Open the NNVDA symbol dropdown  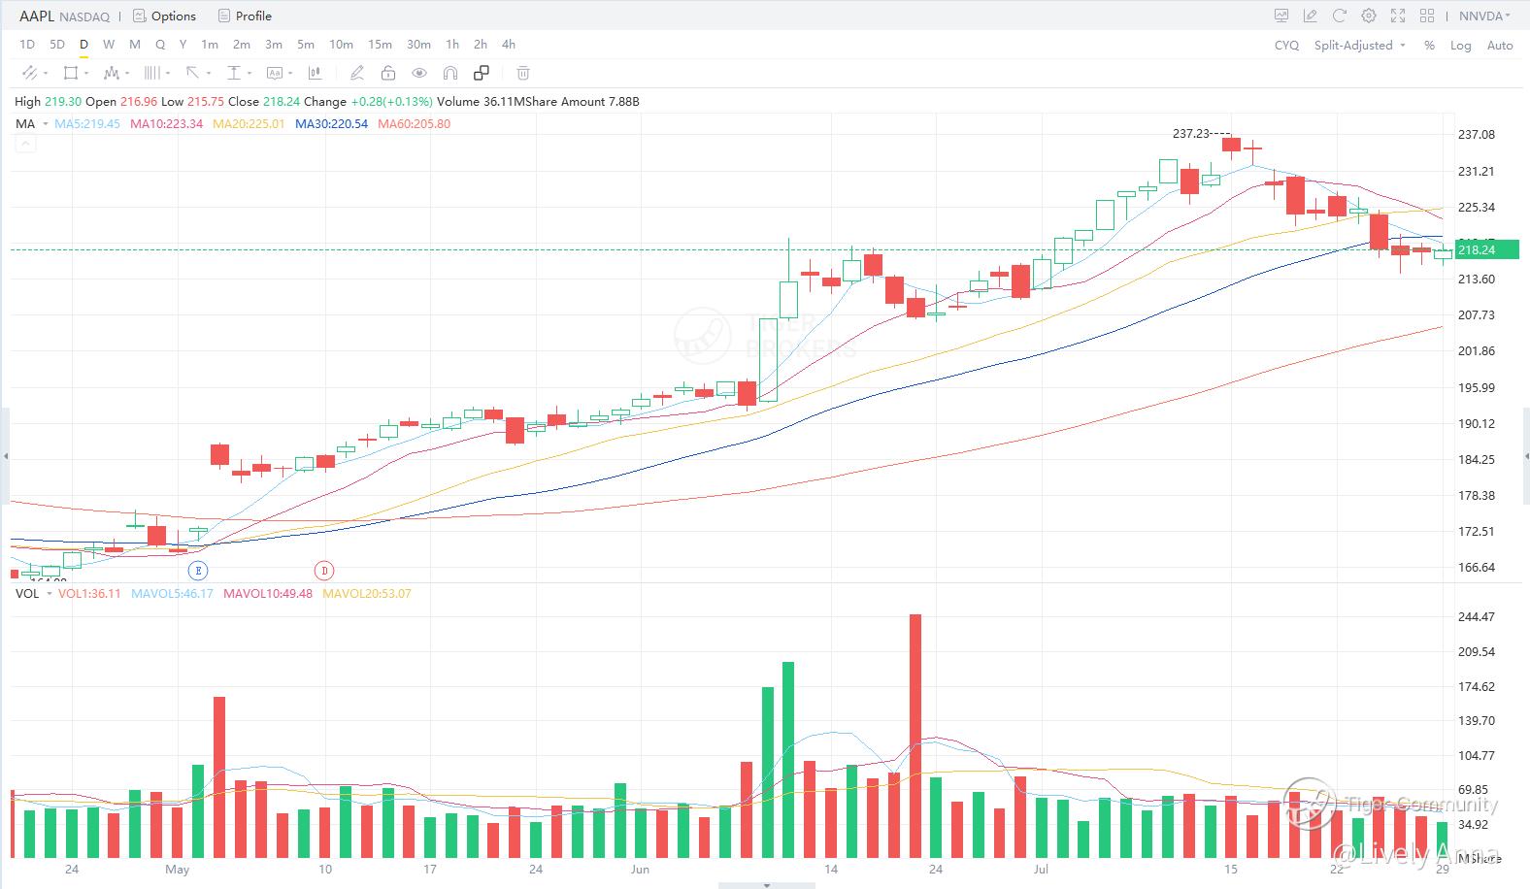pyautogui.click(x=1484, y=16)
